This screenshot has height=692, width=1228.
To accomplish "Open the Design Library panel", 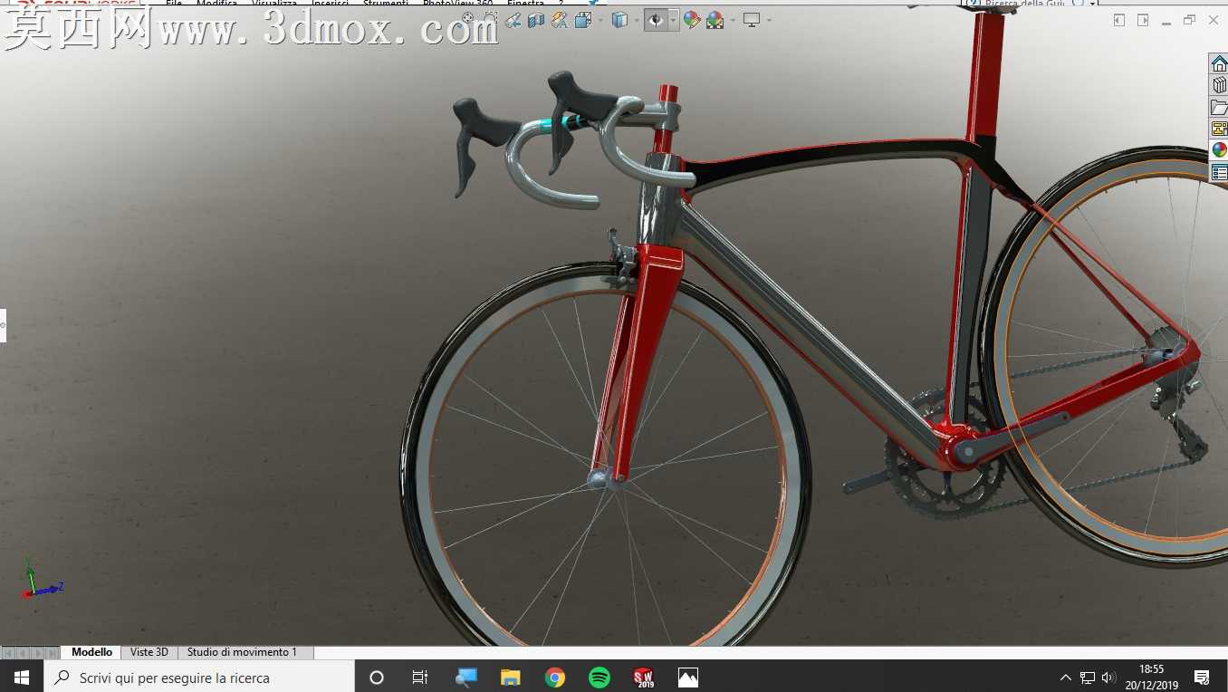I will pyautogui.click(x=1219, y=85).
